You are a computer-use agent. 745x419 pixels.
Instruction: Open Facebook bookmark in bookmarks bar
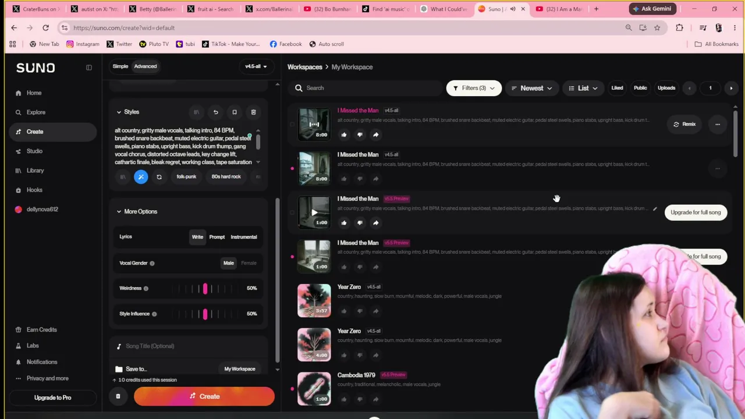click(x=286, y=44)
